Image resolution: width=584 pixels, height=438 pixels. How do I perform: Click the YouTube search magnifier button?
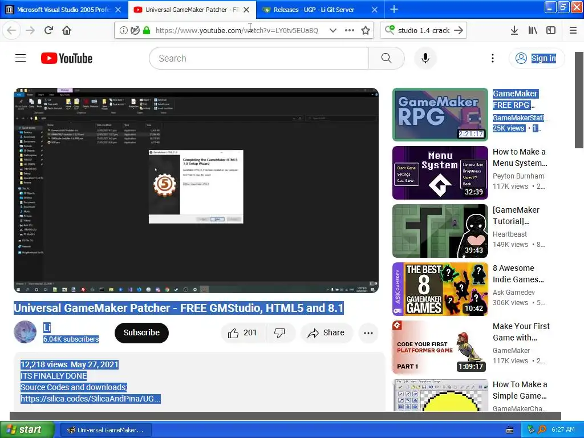[x=387, y=58]
